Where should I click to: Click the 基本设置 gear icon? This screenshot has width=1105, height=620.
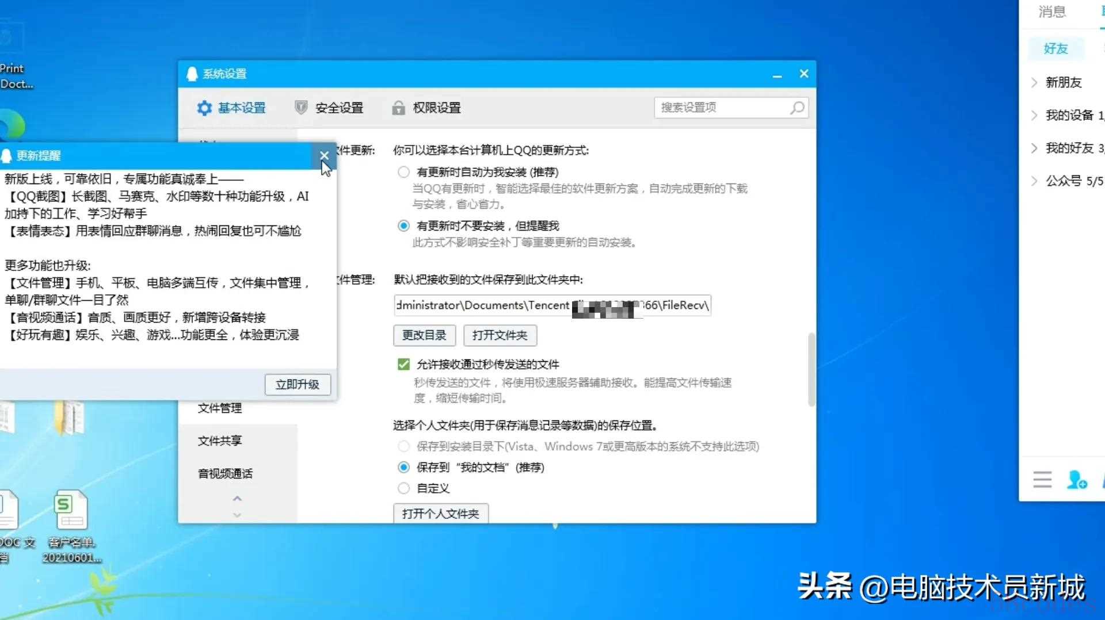(204, 108)
